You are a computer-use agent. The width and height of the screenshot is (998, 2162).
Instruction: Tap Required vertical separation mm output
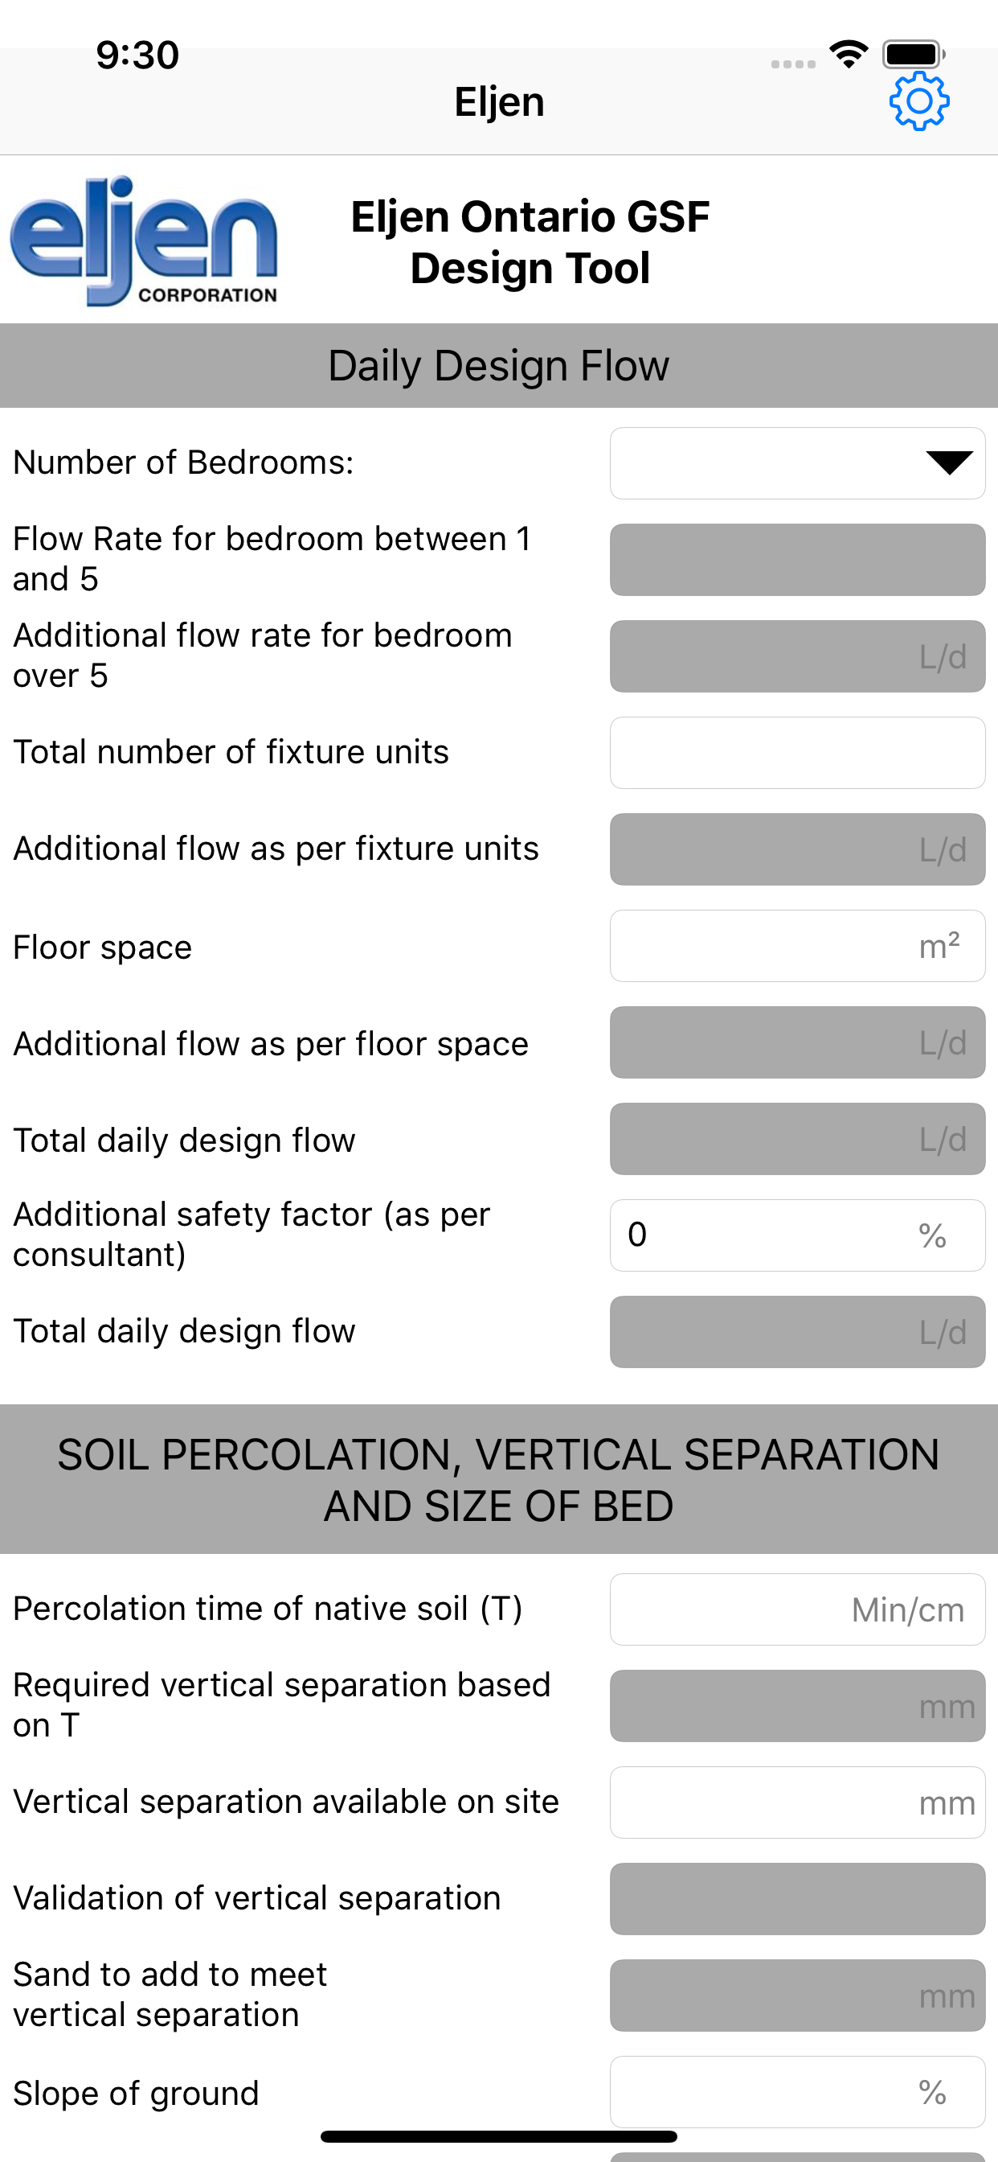[x=797, y=1705]
